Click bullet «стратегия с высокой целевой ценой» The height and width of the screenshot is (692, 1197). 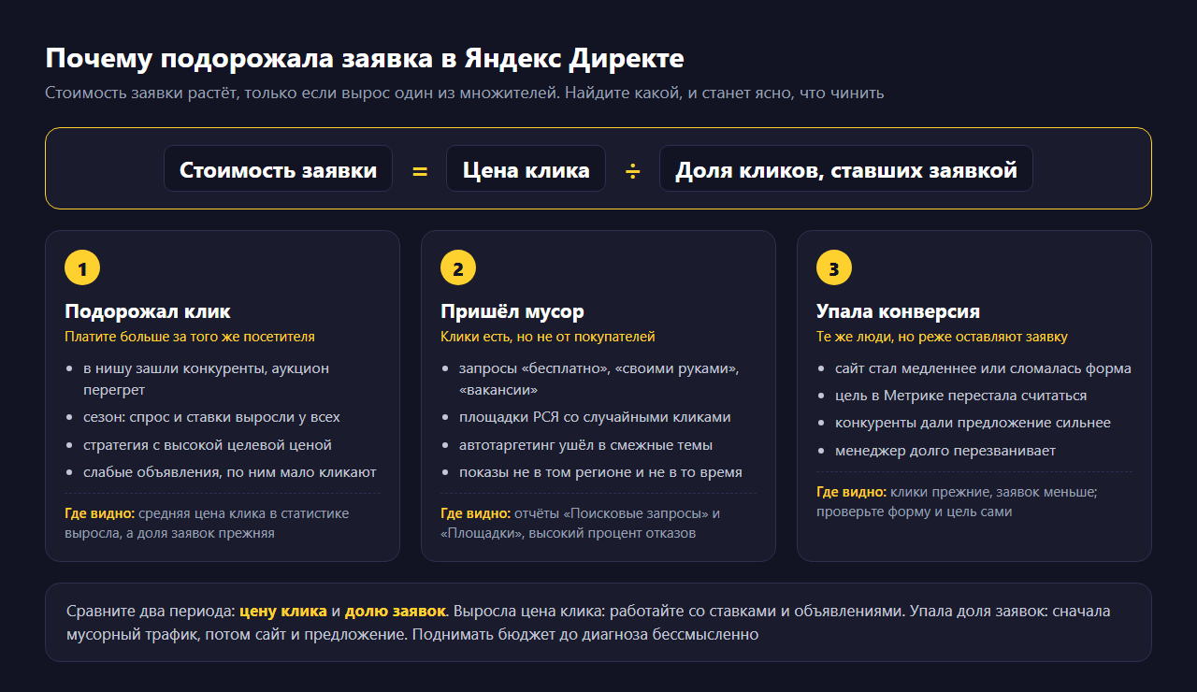click(208, 445)
